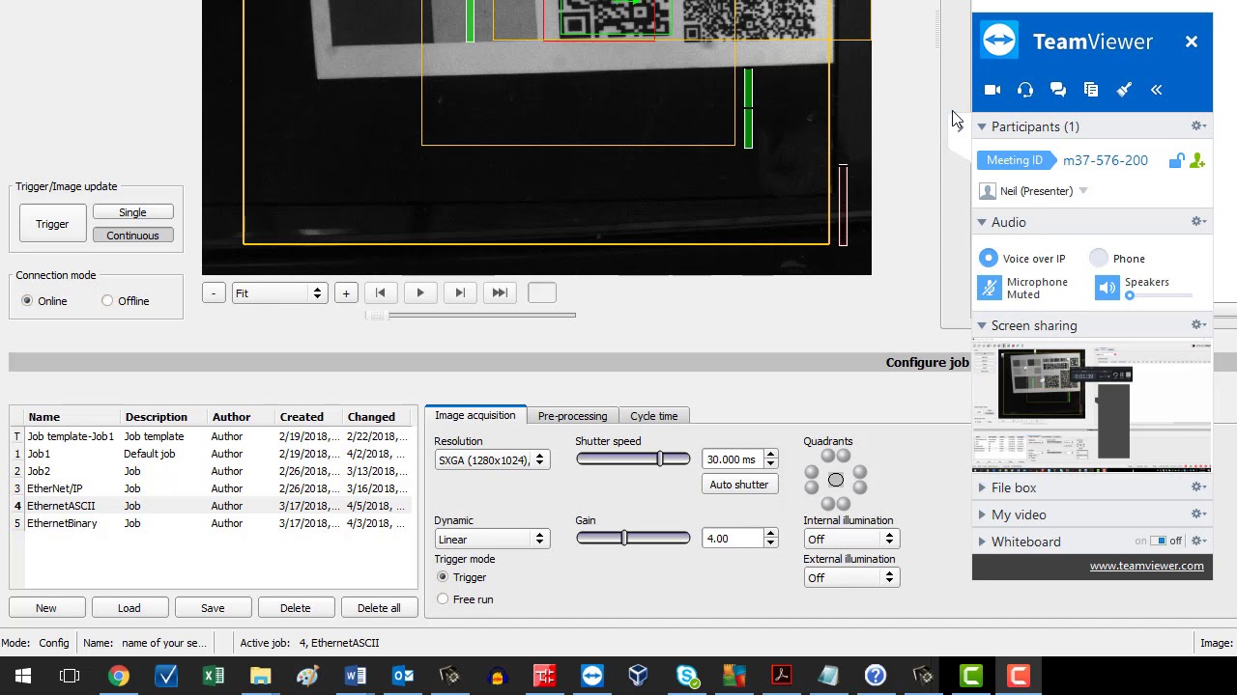This screenshot has width=1237, height=695.
Task: Collapse the Screen sharing section
Action: (982, 325)
